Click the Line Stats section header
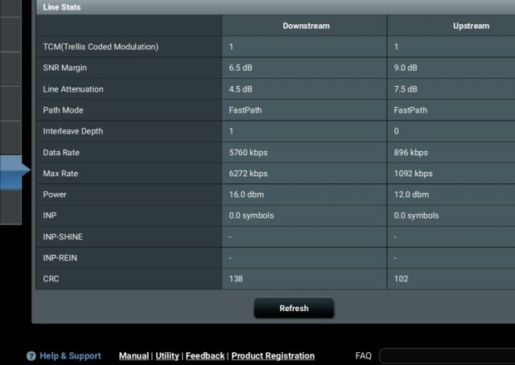Screen dimensions: 515x365 [x=61, y=7]
